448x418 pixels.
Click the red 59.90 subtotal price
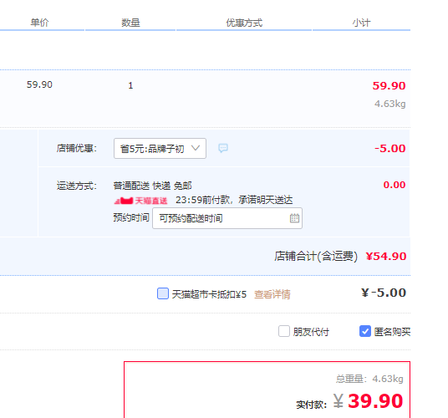point(389,86)
